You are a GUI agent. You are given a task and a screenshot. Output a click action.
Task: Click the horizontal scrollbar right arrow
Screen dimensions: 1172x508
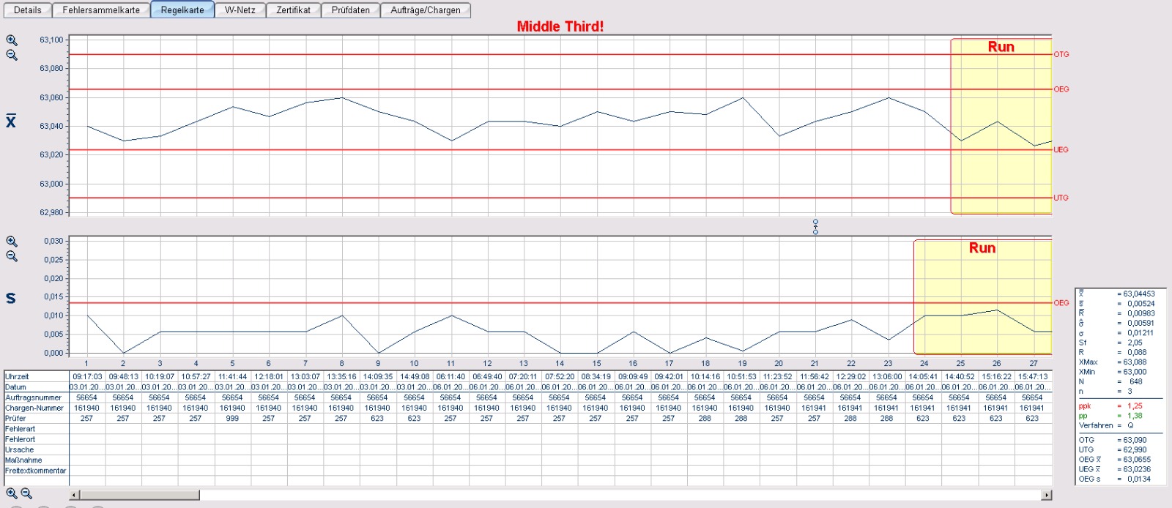click(1046, 496)
